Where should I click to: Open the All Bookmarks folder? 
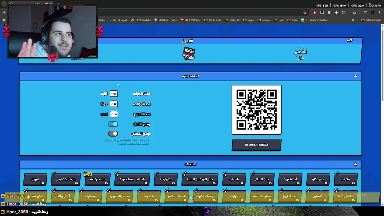[x=371, y=20]
